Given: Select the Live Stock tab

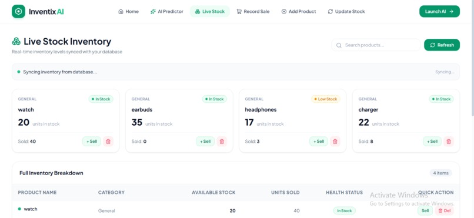Looking at the screenshot, I should [210, 12].
